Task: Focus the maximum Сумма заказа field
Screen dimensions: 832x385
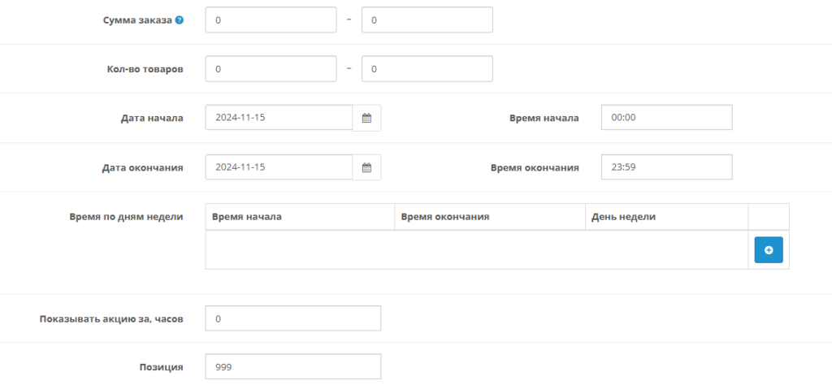Action: [427, 19]
